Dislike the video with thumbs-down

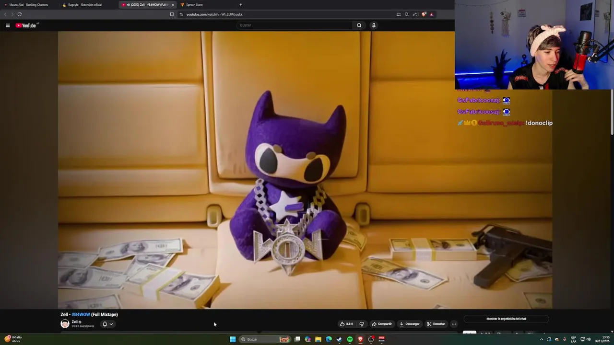(362, 324)
